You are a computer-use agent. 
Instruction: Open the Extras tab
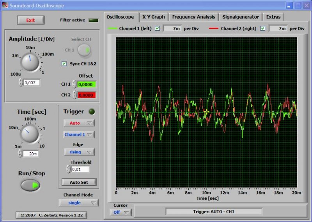point(273,17)
